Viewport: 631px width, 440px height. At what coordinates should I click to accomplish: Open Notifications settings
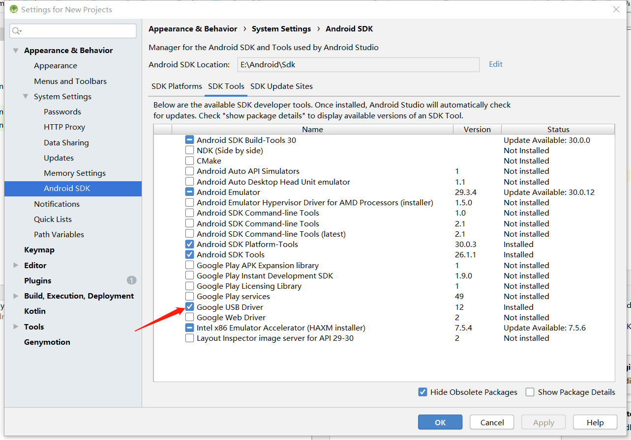tap(57, 204)
